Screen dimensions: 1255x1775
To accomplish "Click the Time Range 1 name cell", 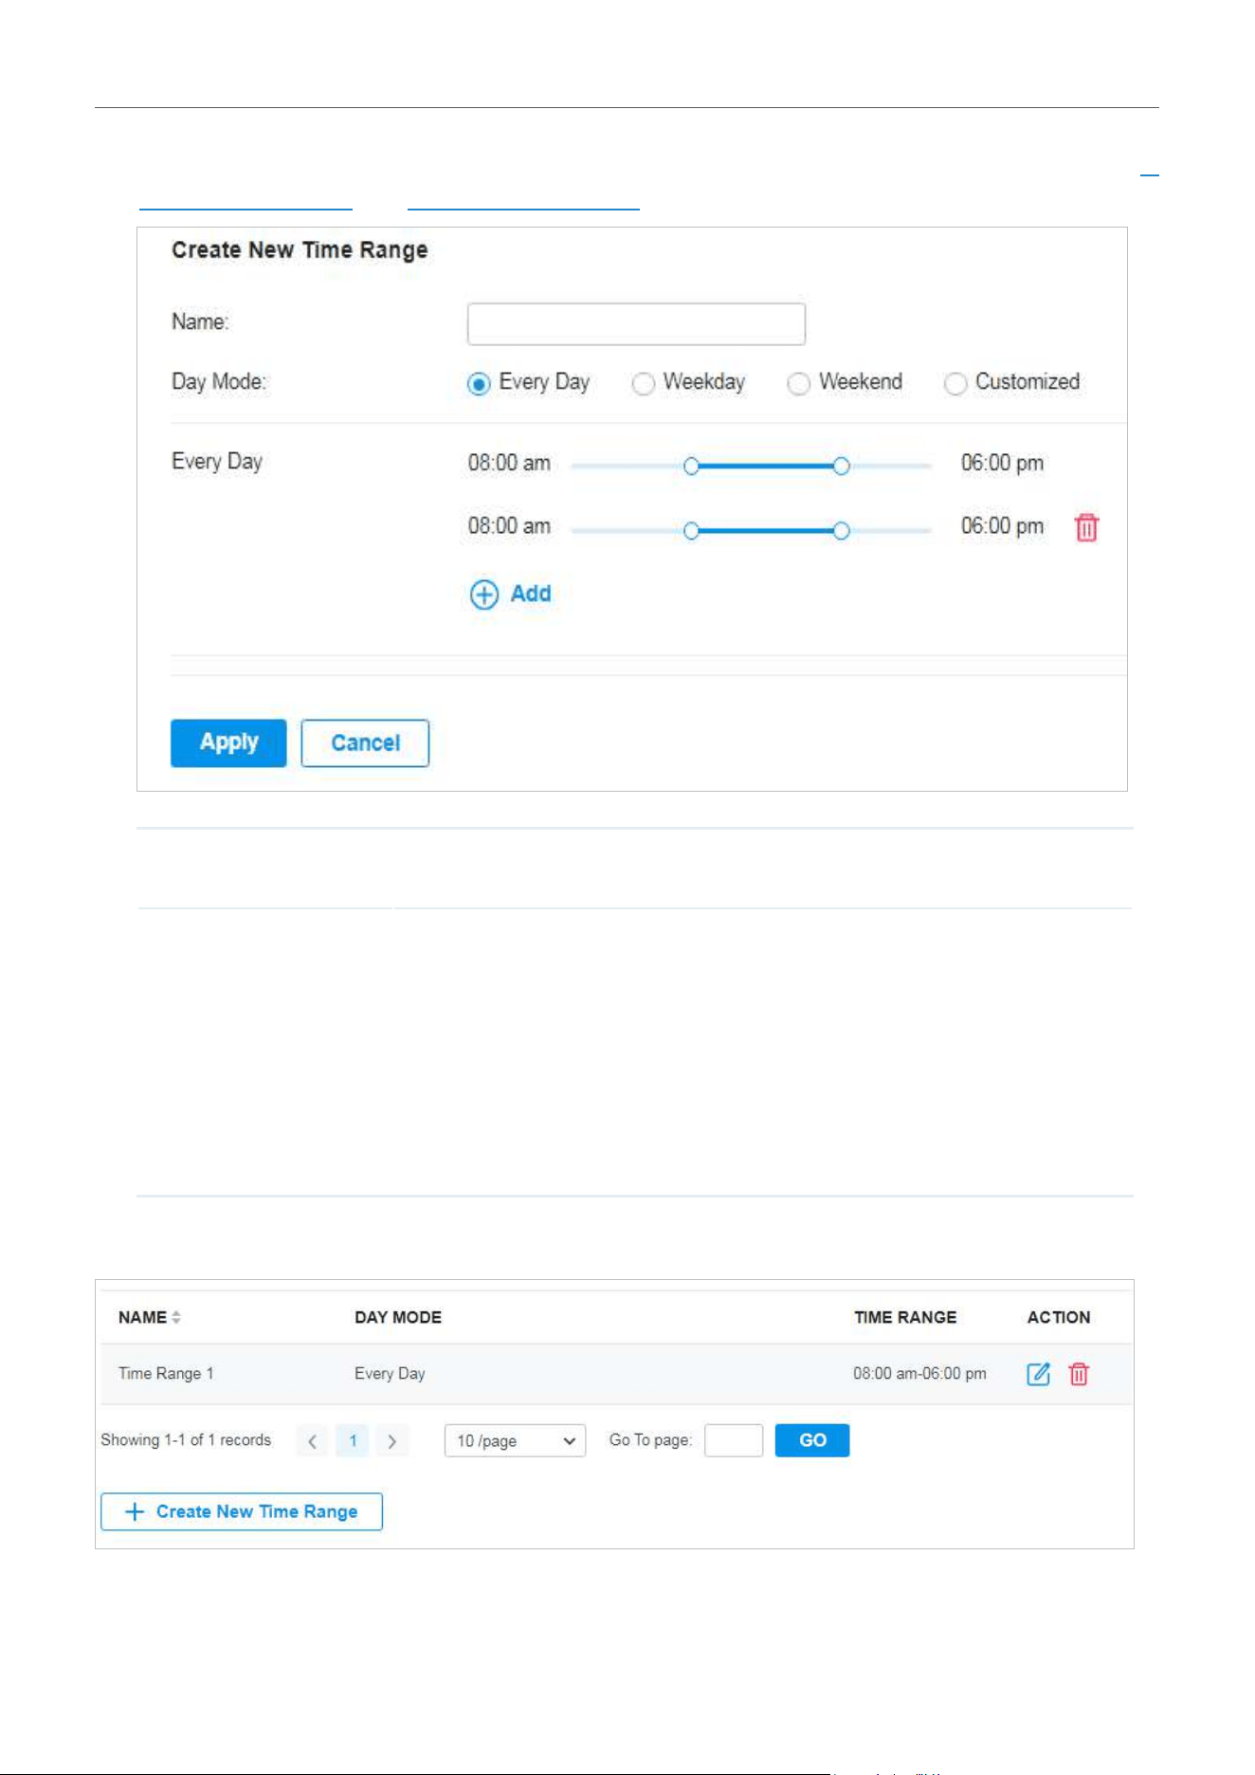I will point(166,1373).
